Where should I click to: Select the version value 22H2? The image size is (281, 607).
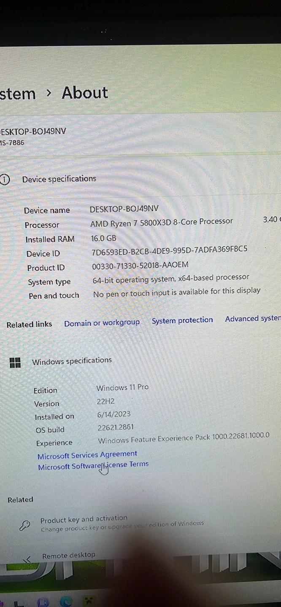(x=105, y=401)
